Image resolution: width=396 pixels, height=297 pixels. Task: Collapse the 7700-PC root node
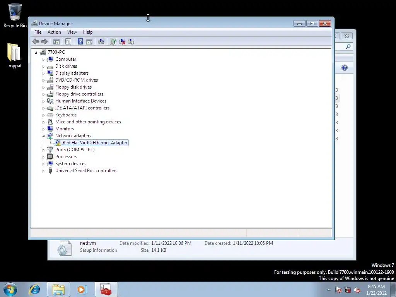coord(36,53)
